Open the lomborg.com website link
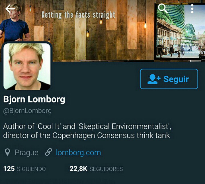The height and width of the screenshot is (184, 205). tap(79, 152)
